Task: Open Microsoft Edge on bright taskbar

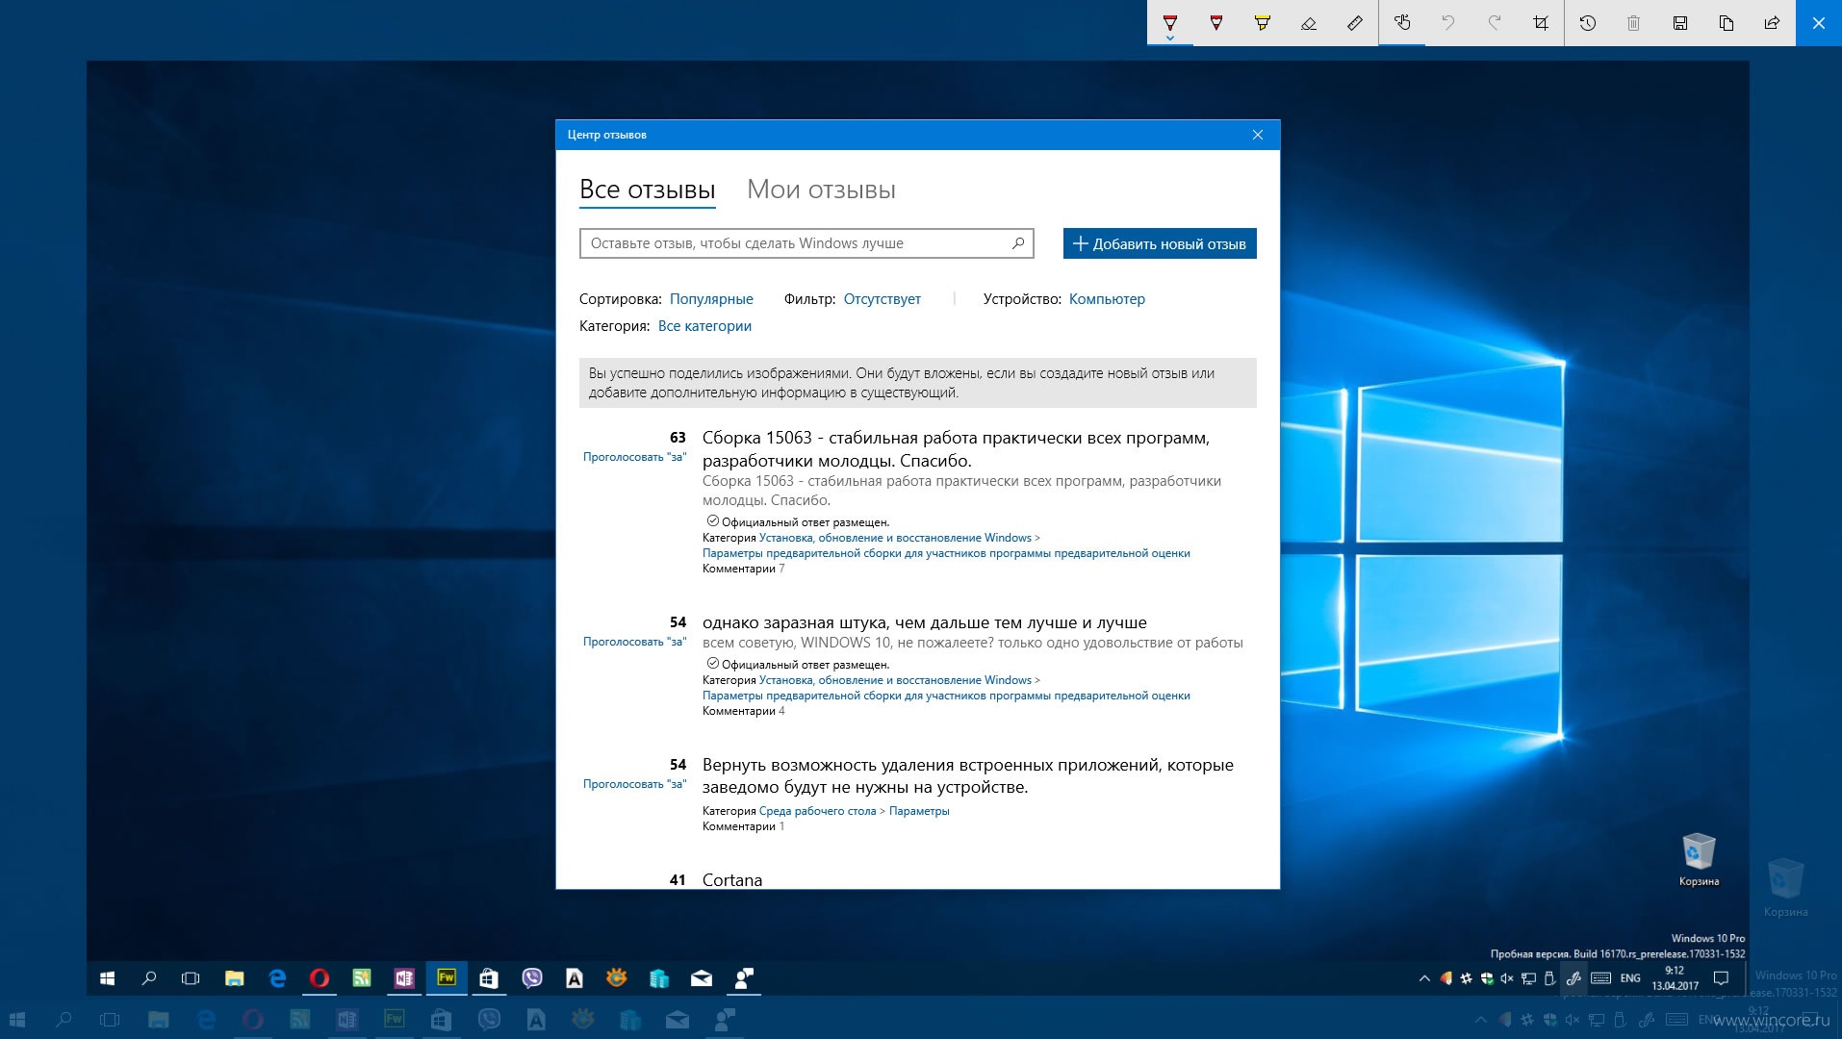Action: tap(277, 978)
